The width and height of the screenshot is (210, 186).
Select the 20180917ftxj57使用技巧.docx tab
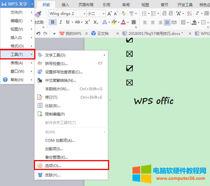pos(153,34)
